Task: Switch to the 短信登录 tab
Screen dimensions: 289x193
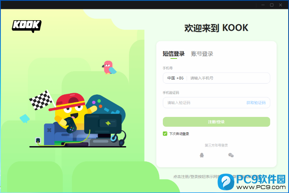Action: [173, 54]
